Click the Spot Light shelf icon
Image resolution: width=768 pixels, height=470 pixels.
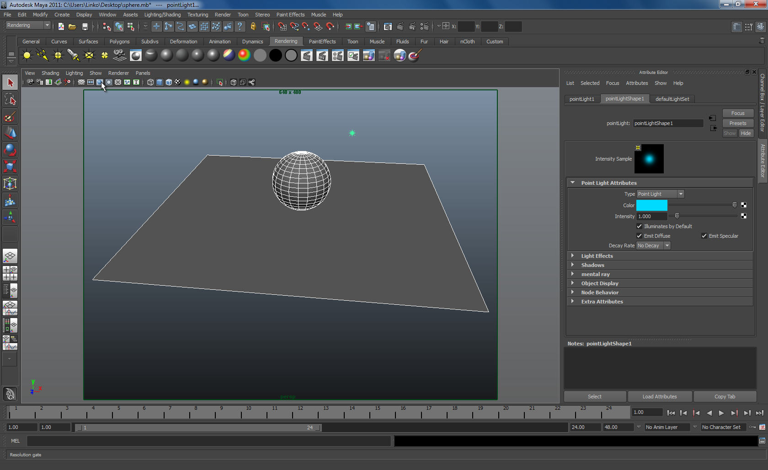pyautogui.click(x=73, y=56)
